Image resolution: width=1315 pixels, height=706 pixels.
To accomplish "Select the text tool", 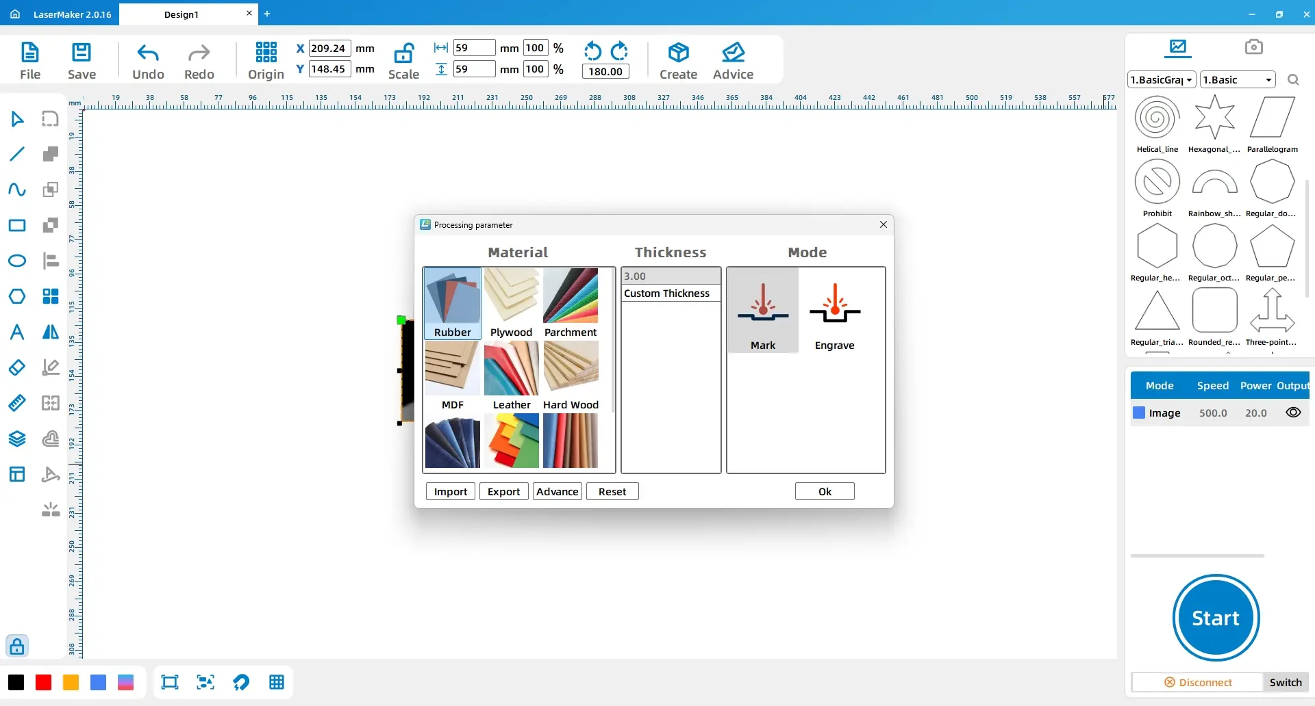I will pyautogui.click(x=17, y=332).
